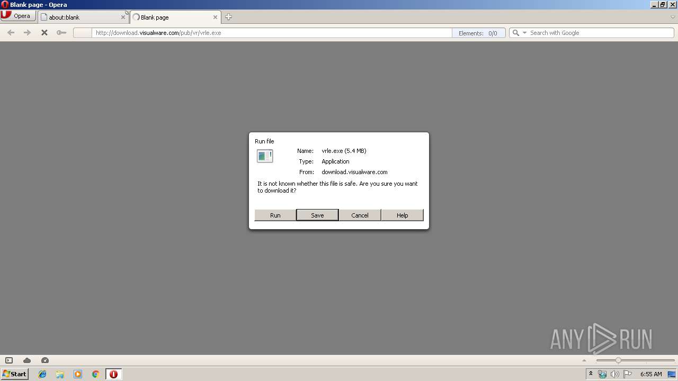The height and width of the screenshot is (381, 678).
Task: Click the 6:55 AM clock
Action: [x=651, y=374]
